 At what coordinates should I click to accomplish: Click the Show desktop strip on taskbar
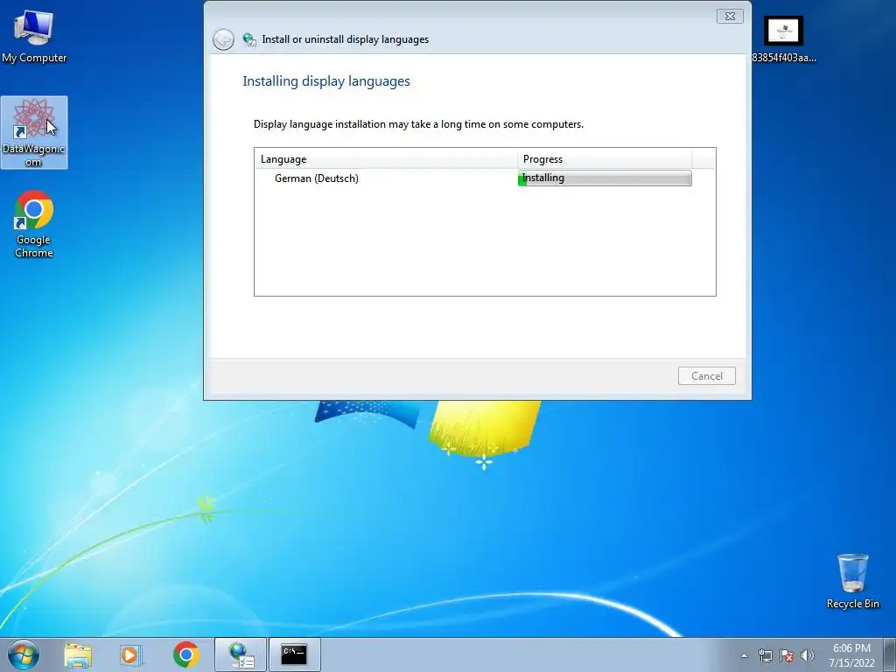click(x=890, y=654)
